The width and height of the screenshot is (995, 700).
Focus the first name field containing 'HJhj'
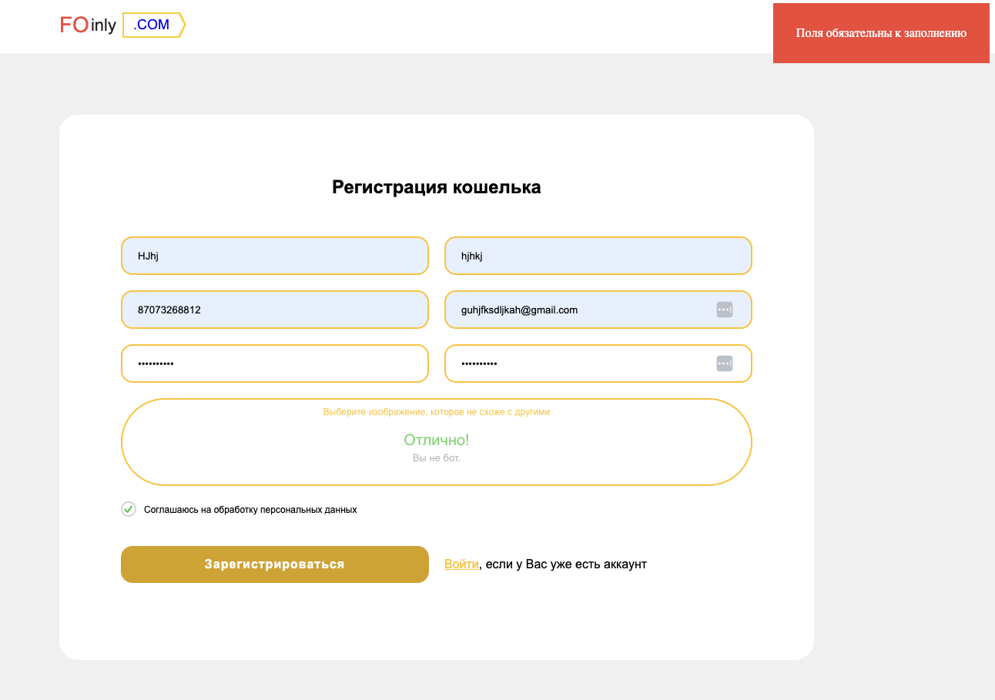coord(274,256)
